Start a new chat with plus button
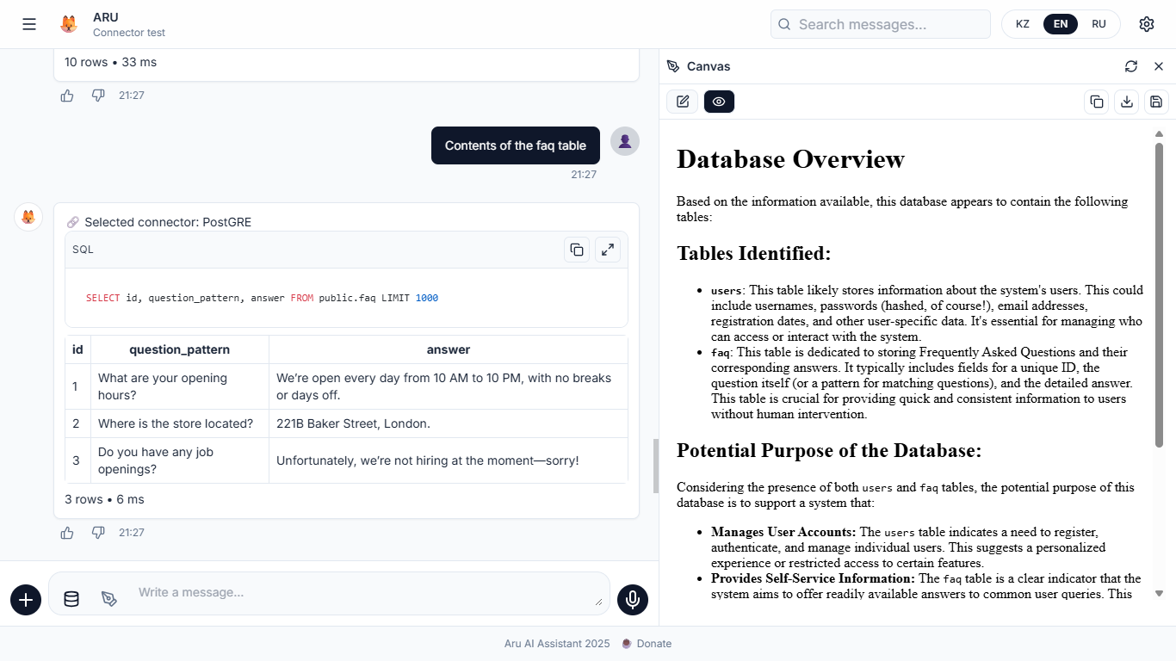The width and height of the screenshot is (1176, 661). 26,599
